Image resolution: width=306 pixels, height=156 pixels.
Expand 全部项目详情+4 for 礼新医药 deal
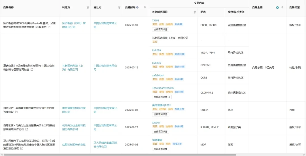[162, 97]
